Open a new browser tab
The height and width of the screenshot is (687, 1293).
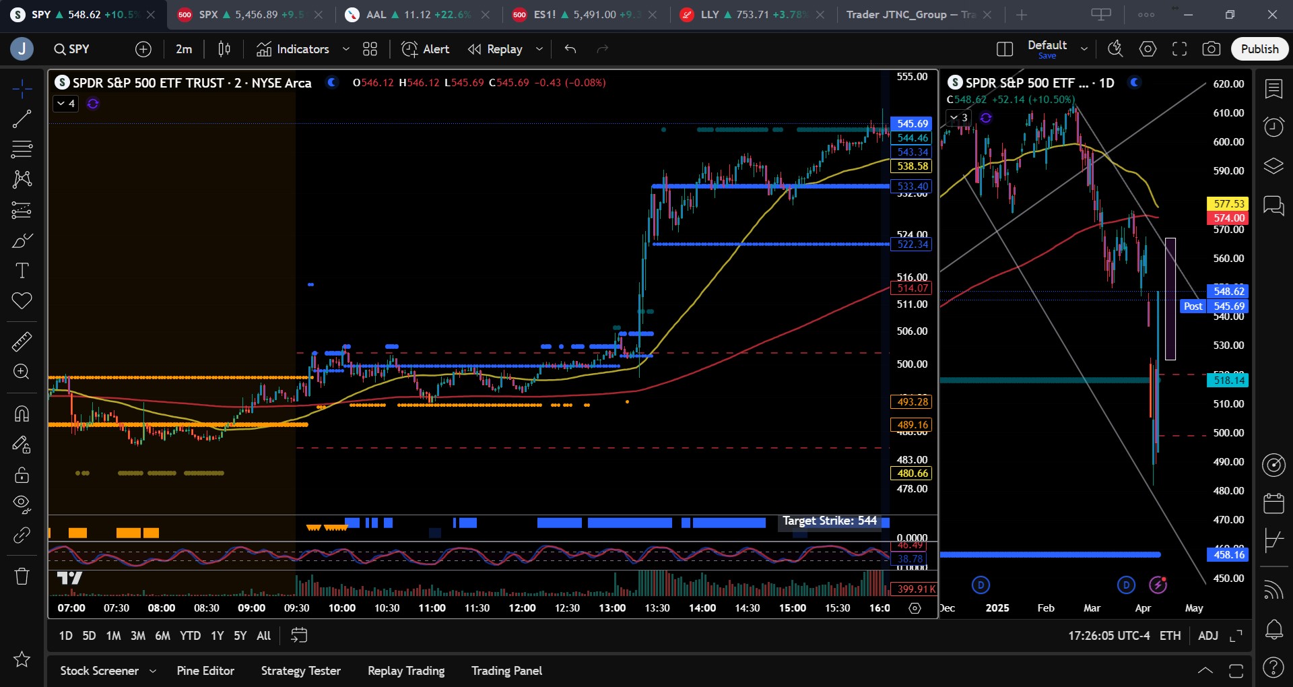point(1022,15)
